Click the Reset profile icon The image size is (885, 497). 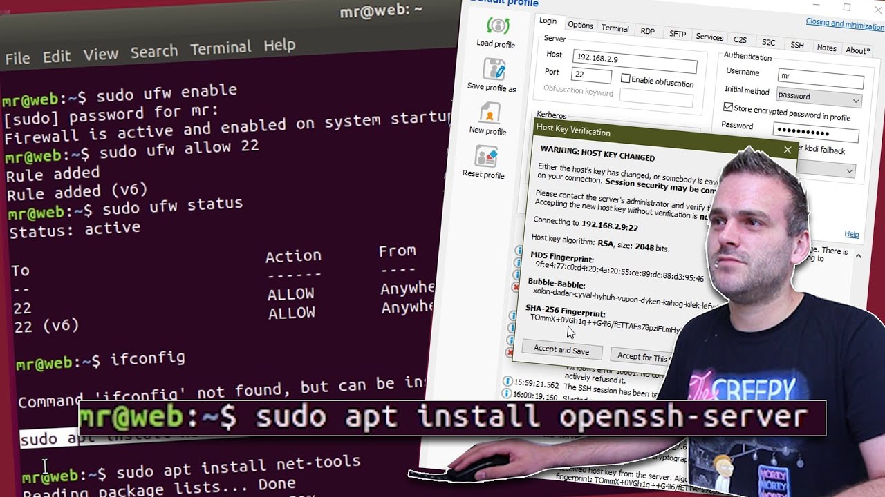point(486,157)
